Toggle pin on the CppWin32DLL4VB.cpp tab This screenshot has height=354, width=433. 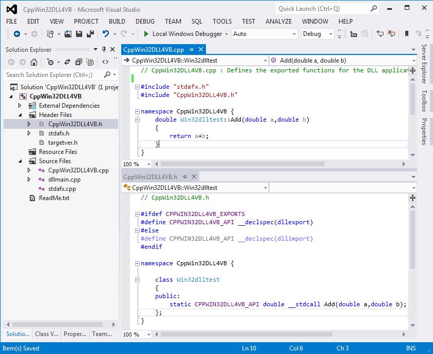pos(191,50)
